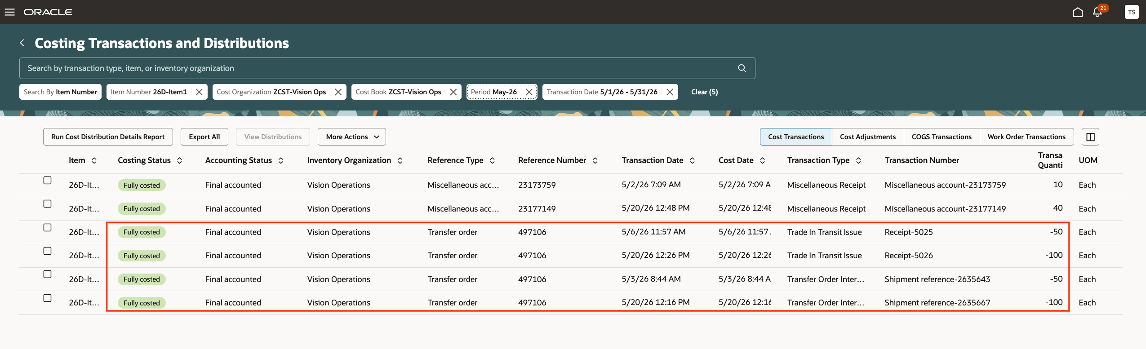Check the Shipment reference-2635667 row
This screenshot has width=1146, height=349.
[x=47, y=298]
